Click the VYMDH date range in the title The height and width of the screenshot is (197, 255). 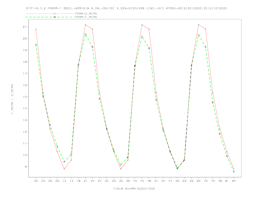(x=196, y=8)
